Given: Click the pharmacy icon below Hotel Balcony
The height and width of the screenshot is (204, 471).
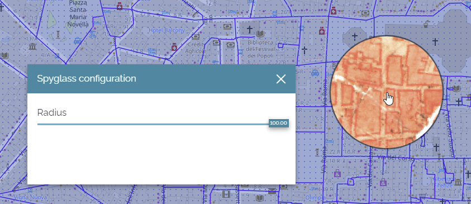Looking at the screenshot, I should [x=174, y=47].
